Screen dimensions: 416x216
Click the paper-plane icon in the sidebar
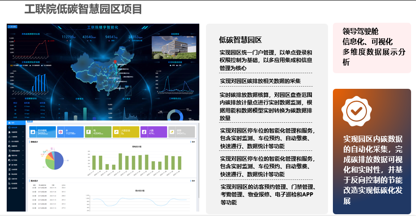[9, 165]
